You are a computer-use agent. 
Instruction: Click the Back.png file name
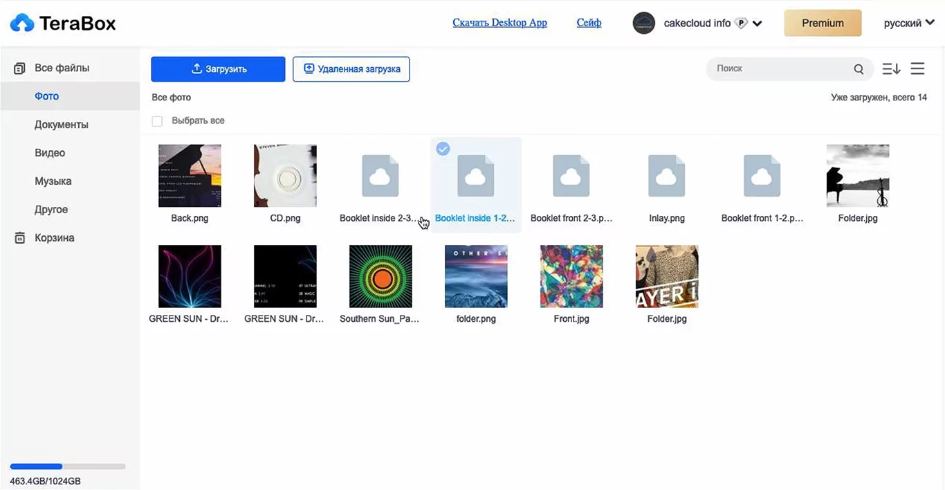(x=190, y=218)
